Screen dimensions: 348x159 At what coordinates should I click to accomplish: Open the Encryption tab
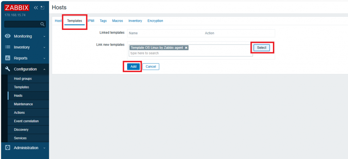pyautogui.click(x=155, y=21)
